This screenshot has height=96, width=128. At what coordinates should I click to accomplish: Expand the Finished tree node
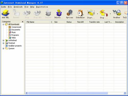[3, 43]
